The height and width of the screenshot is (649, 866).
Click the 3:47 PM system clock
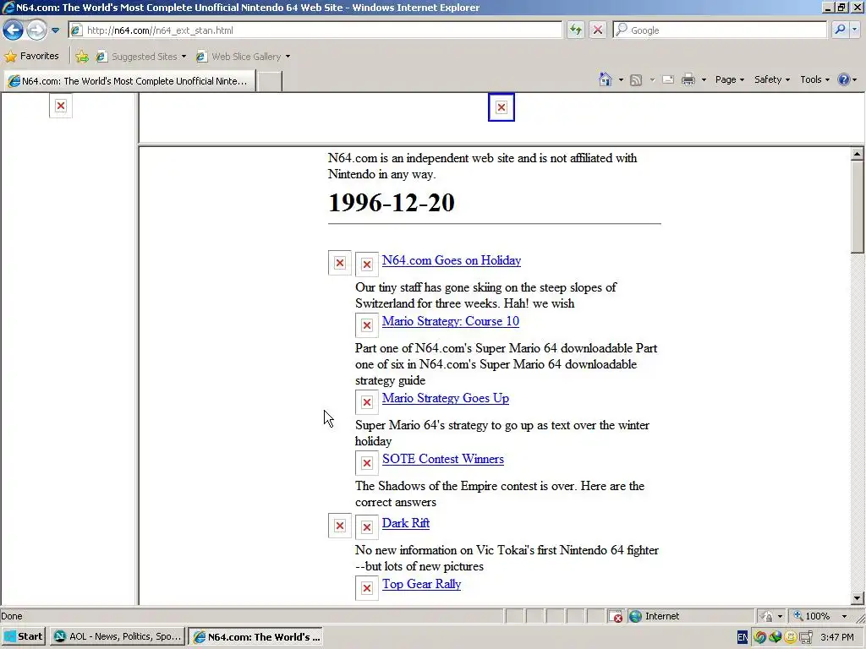click(x=836, y=637)
